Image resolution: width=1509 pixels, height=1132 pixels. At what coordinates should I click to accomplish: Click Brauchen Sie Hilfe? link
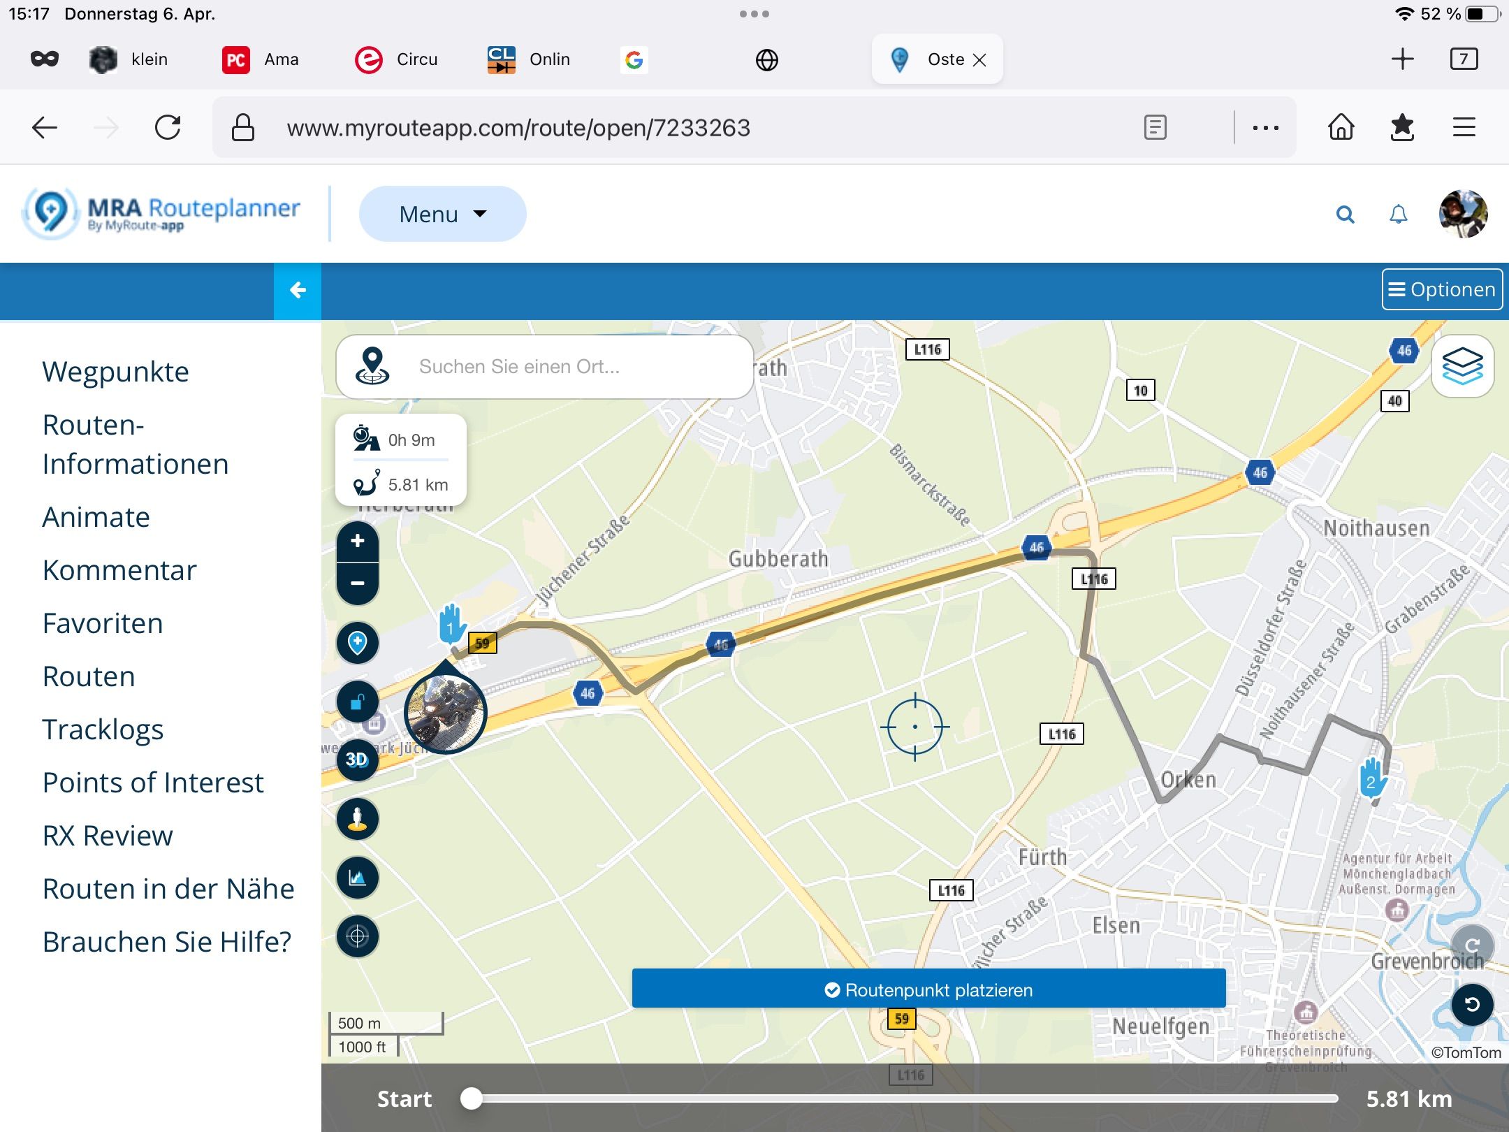pyautogui.click(x=167, y=942)
